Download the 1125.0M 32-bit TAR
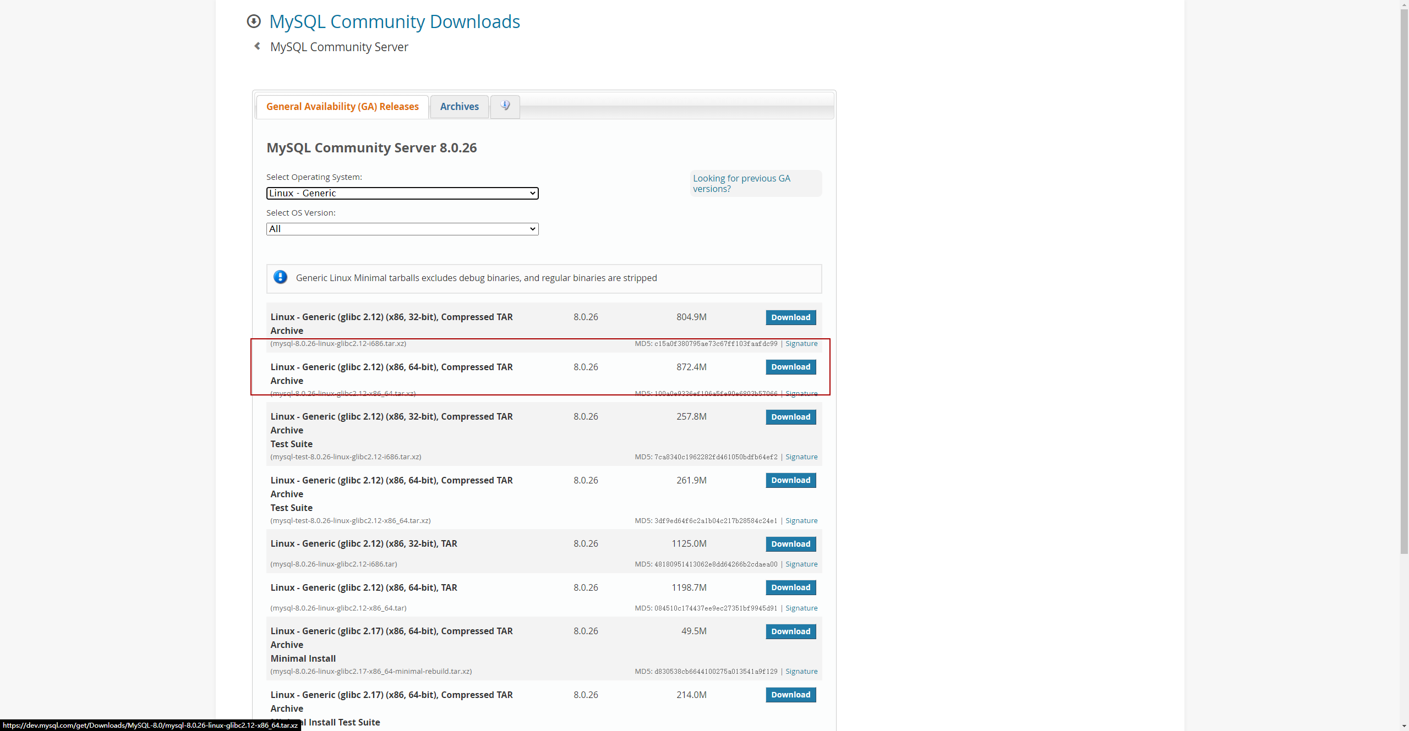This screenshot has width=1409, height=731. point(790,544)
